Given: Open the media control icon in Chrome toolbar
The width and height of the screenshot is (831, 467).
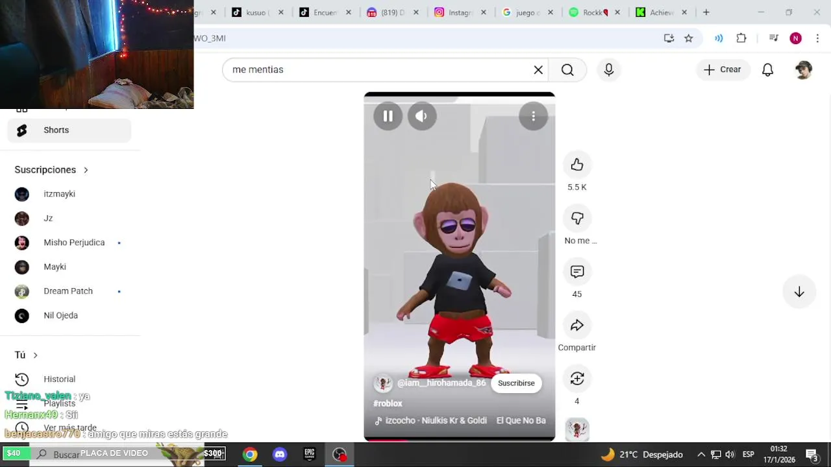Looking at the screenshot, I should (773, 38).
